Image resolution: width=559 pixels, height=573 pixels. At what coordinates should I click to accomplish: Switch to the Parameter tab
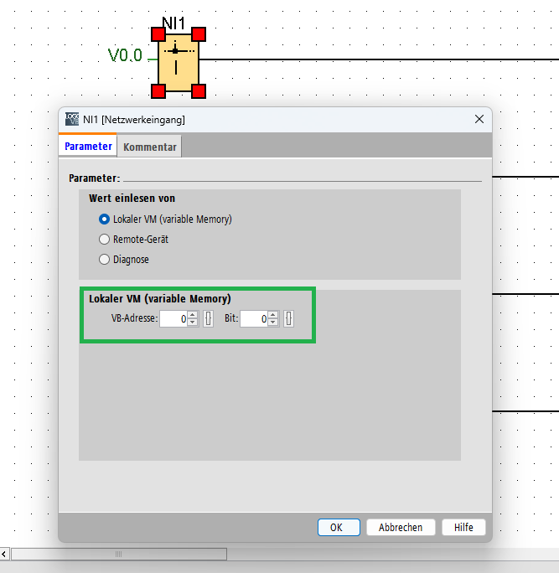click(x=88, y=146)
